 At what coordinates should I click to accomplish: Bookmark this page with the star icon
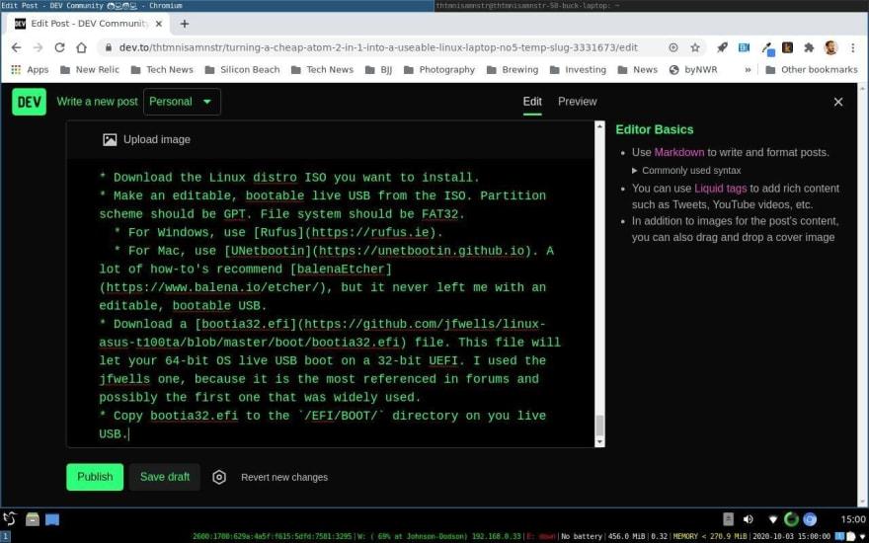(695, 47)
